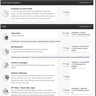
Task: Open the Welcome! child board
Action: click(x=58, y=42)
